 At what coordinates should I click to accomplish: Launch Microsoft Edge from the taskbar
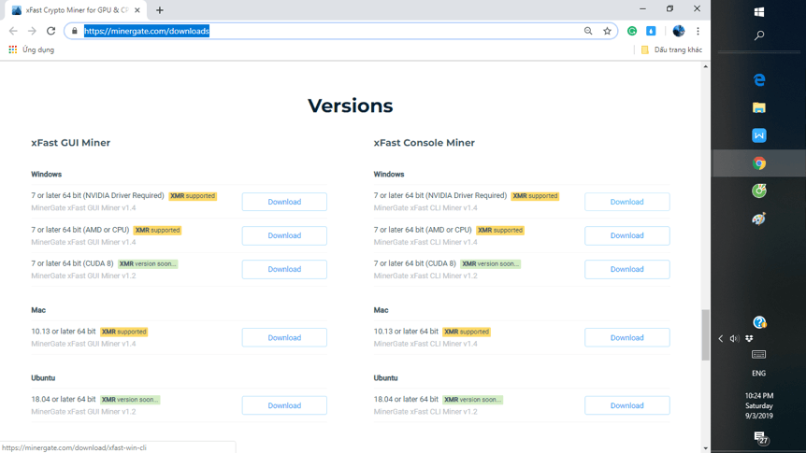point(759,80)
